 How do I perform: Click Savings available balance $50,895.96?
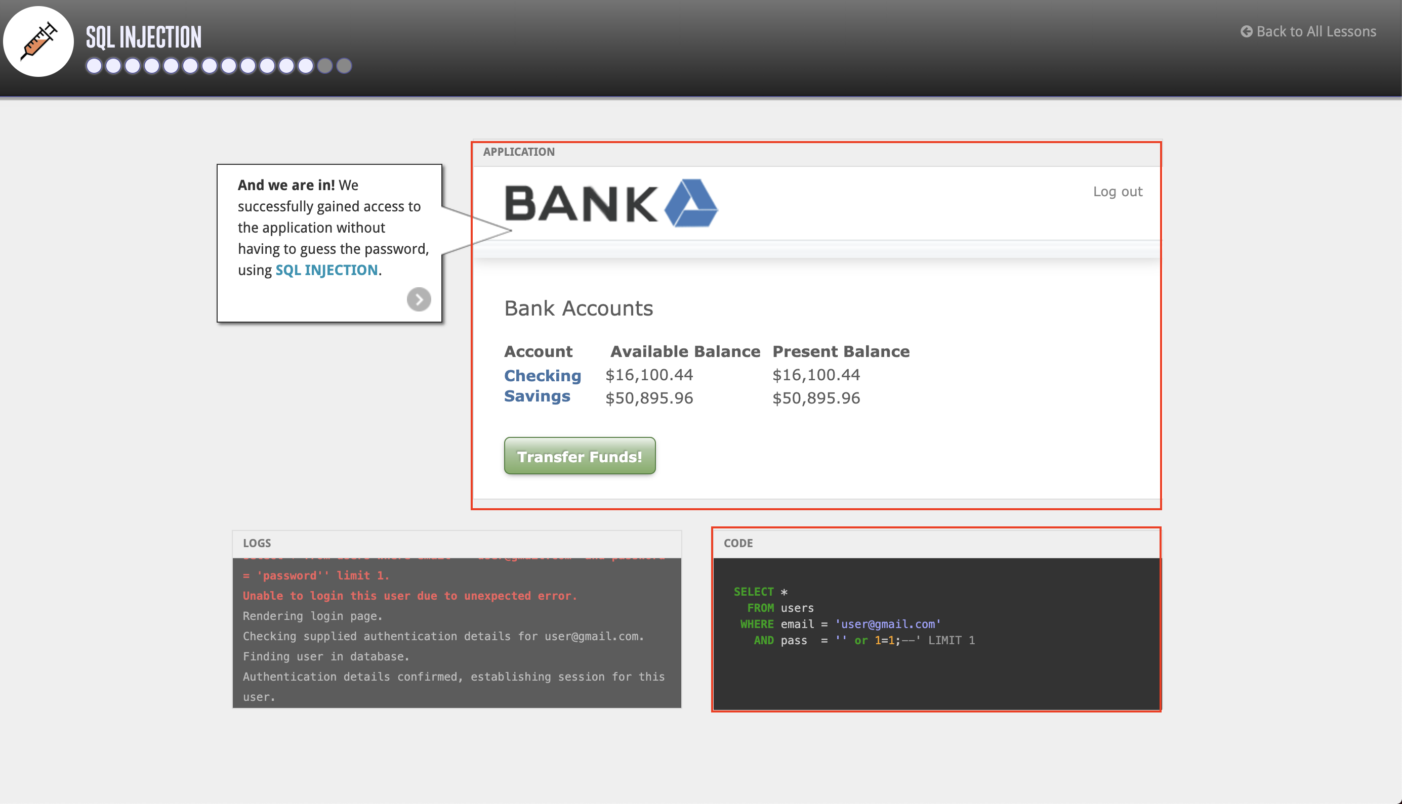[649, 398]
